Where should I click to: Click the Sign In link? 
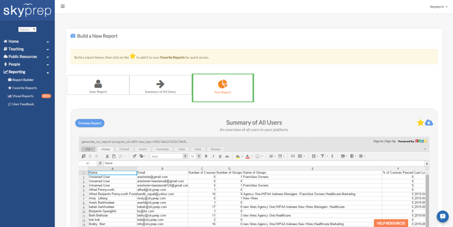click(x=378, y=141)
